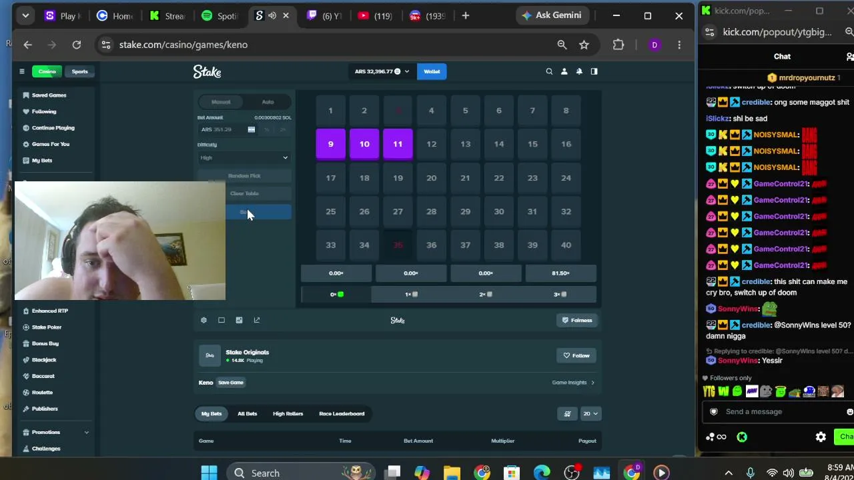Switch to the Spotify browser tab
The width and height of the screenshot is (854, 480).
point(219,15)
